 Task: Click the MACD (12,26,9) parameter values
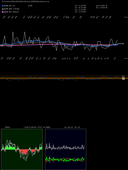[35, 127]
